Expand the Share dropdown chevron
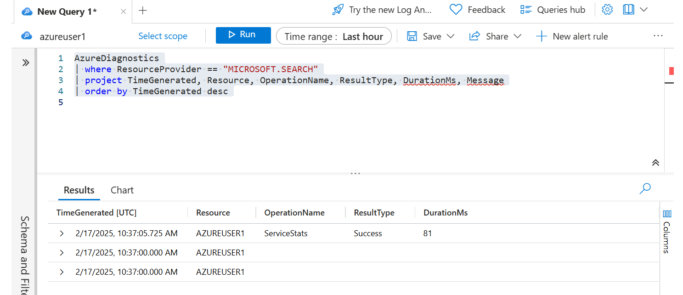The image size is (683, 295). [x=518, y=36]
